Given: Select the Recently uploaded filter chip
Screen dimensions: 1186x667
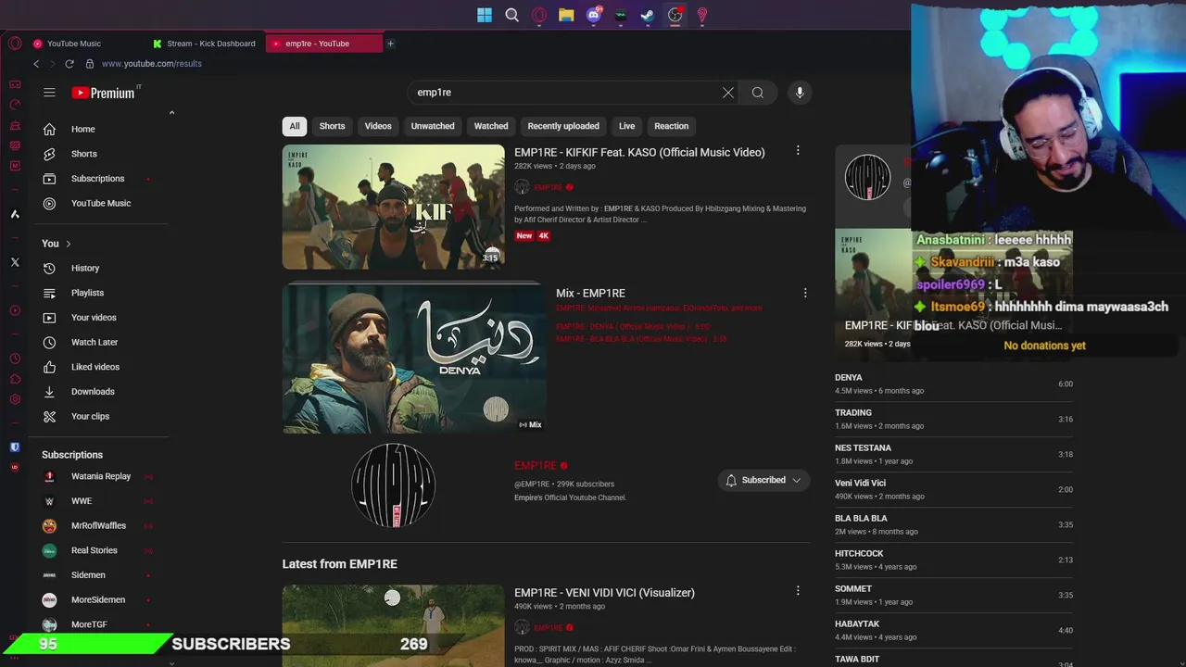Looking at the screenshot, I should tap(563, 126).
